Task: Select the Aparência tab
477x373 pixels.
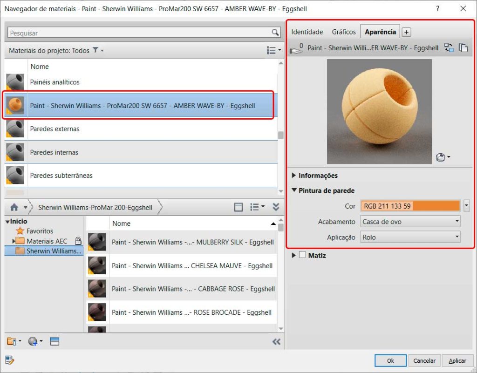Action: point(380,32)
